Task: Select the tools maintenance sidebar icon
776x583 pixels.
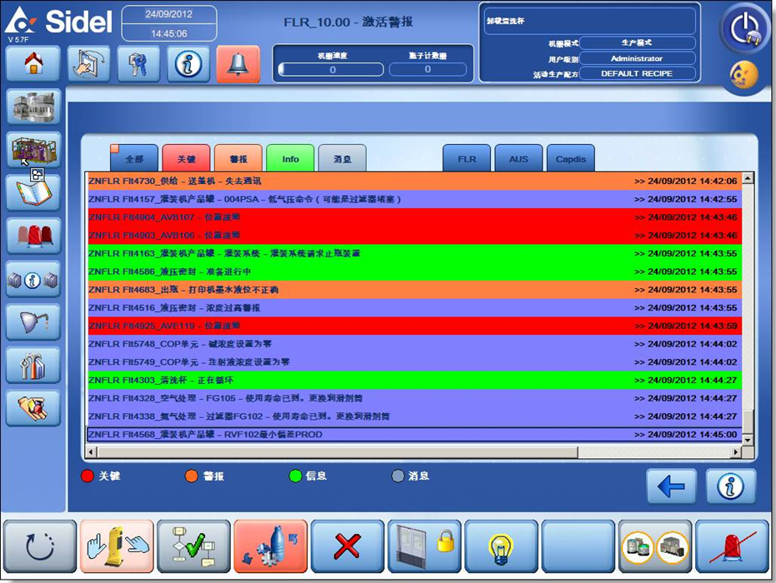Action: (33, 364)
